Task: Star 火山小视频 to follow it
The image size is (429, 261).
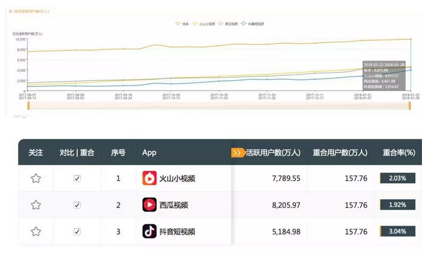Action: click(x=36, y=178)
